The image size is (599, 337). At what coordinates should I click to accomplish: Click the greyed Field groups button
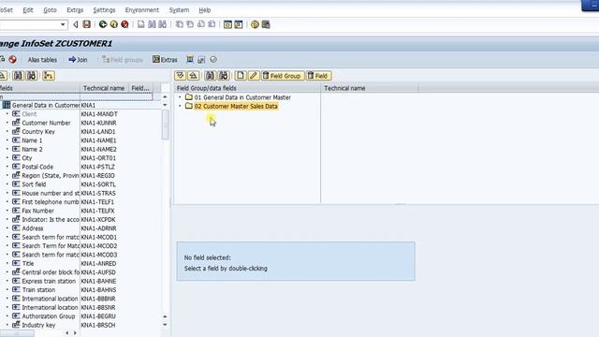[123, 60]
